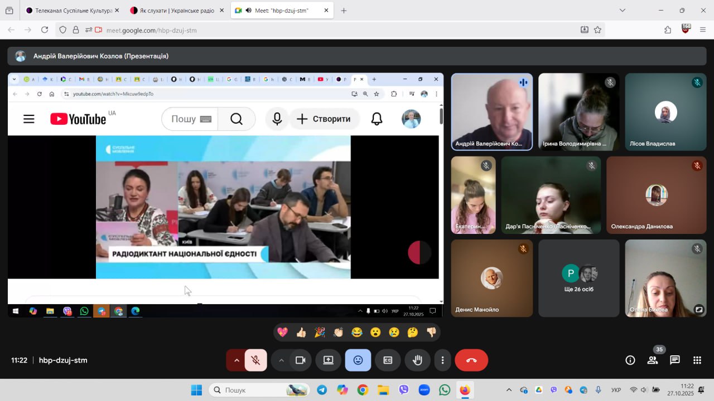This screenshot has width=714, height=401.
Task: Toggle your camera on or off
Action: pyautogui.click(x=300, y=360)
